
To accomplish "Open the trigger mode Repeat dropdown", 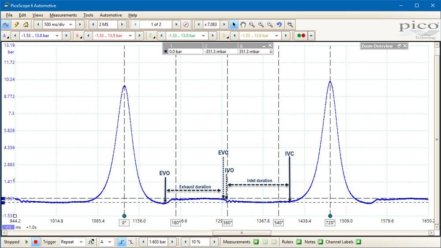I will point(81,242).
